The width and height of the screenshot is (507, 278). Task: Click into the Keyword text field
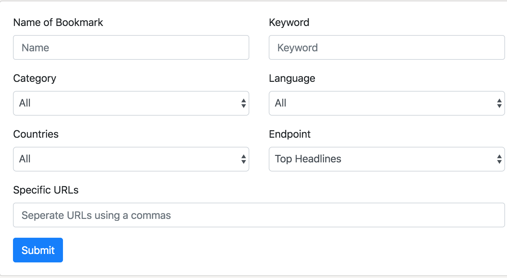tap(387, 47)
